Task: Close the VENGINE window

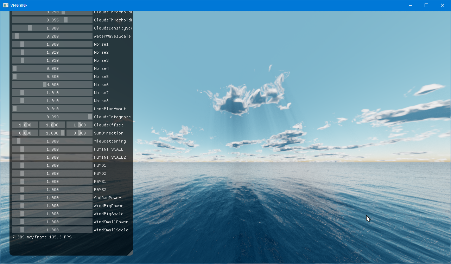Action: (443, 5)
